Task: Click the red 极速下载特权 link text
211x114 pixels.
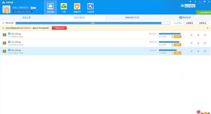Action: [x=25, y=28]
